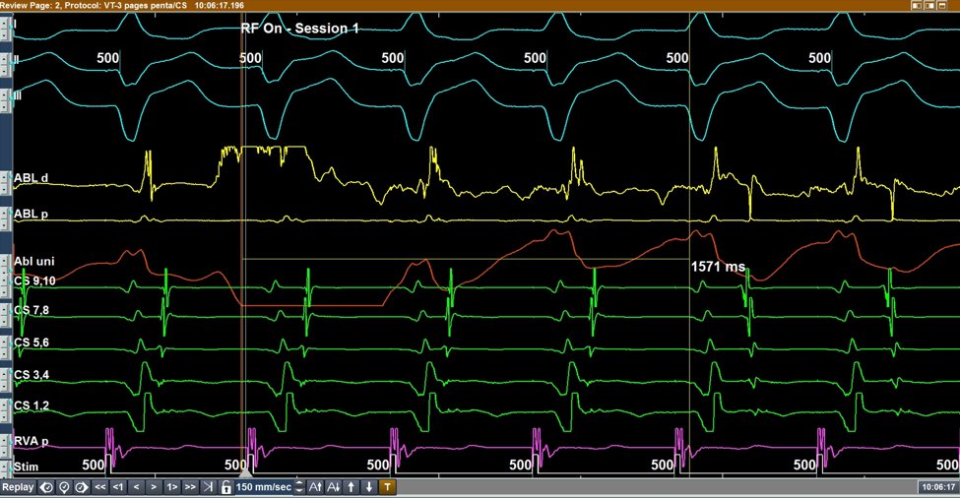Select the CS 3,4 channel label
This screenshot has height=498, width=960.
click(32, 374)
